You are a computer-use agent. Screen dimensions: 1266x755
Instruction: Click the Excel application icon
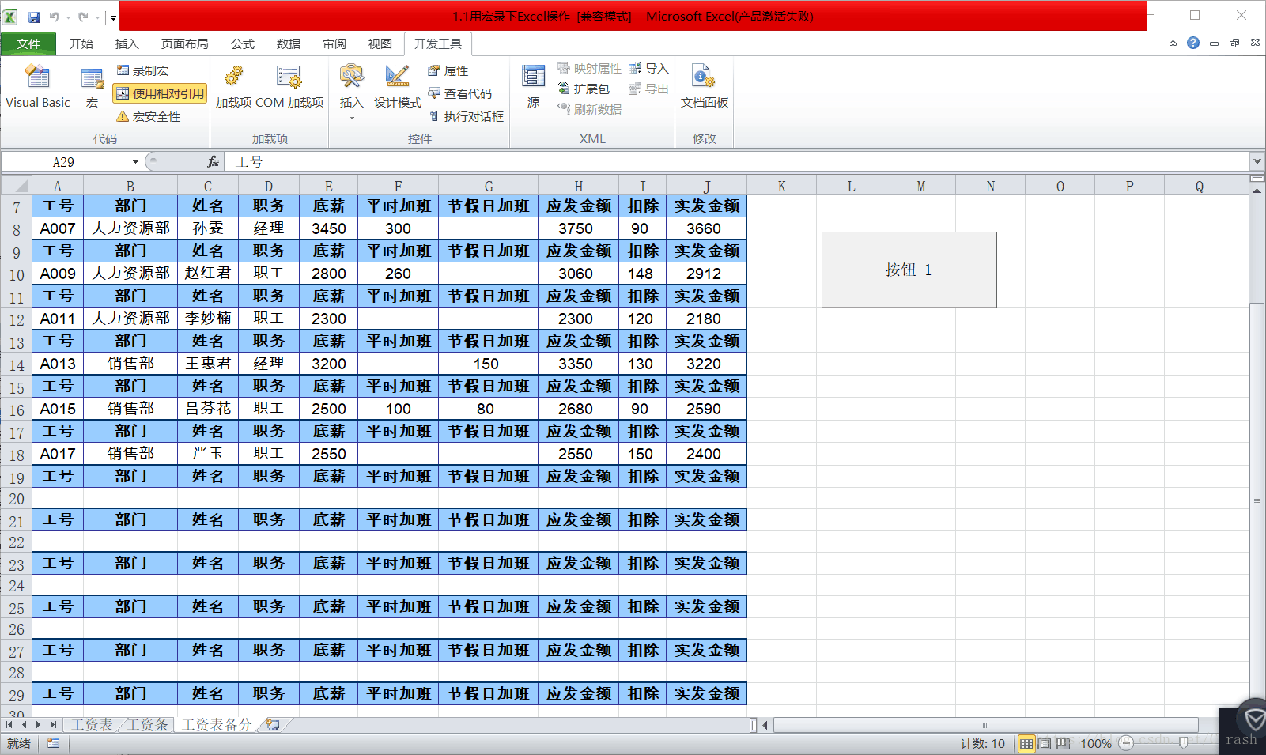click(9, 17)
